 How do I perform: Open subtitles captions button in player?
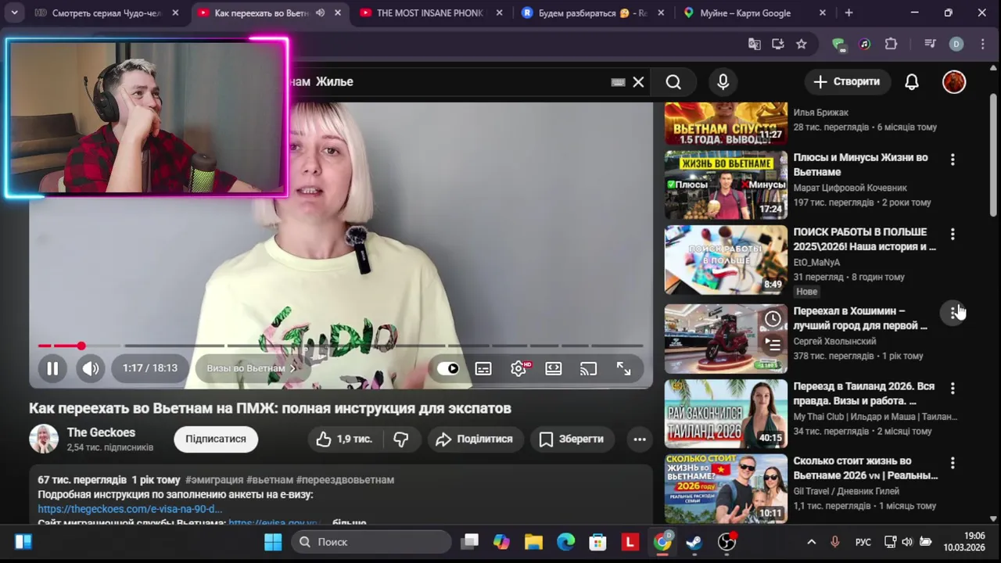coord(483,368)
